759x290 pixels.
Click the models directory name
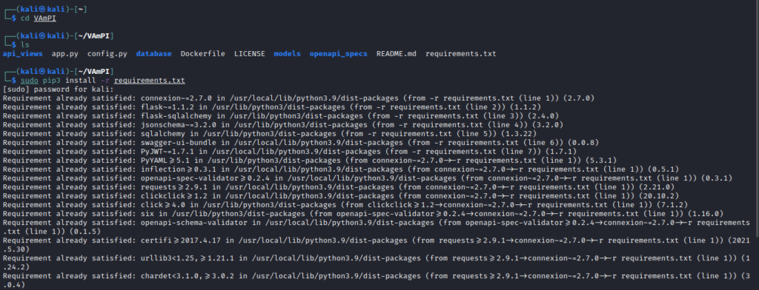point(287,54)
